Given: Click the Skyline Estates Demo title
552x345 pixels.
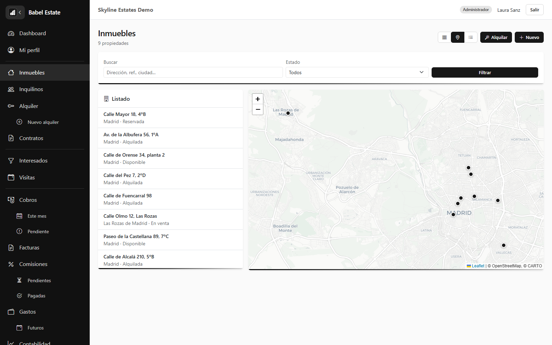Looking at the screenshot, I should pos(126,10).
